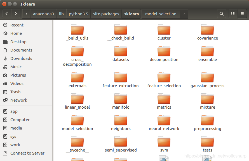Show later path segments with right chevron
Screen dimensions: 249x161
pyautogui.click(x=184, y=14)
